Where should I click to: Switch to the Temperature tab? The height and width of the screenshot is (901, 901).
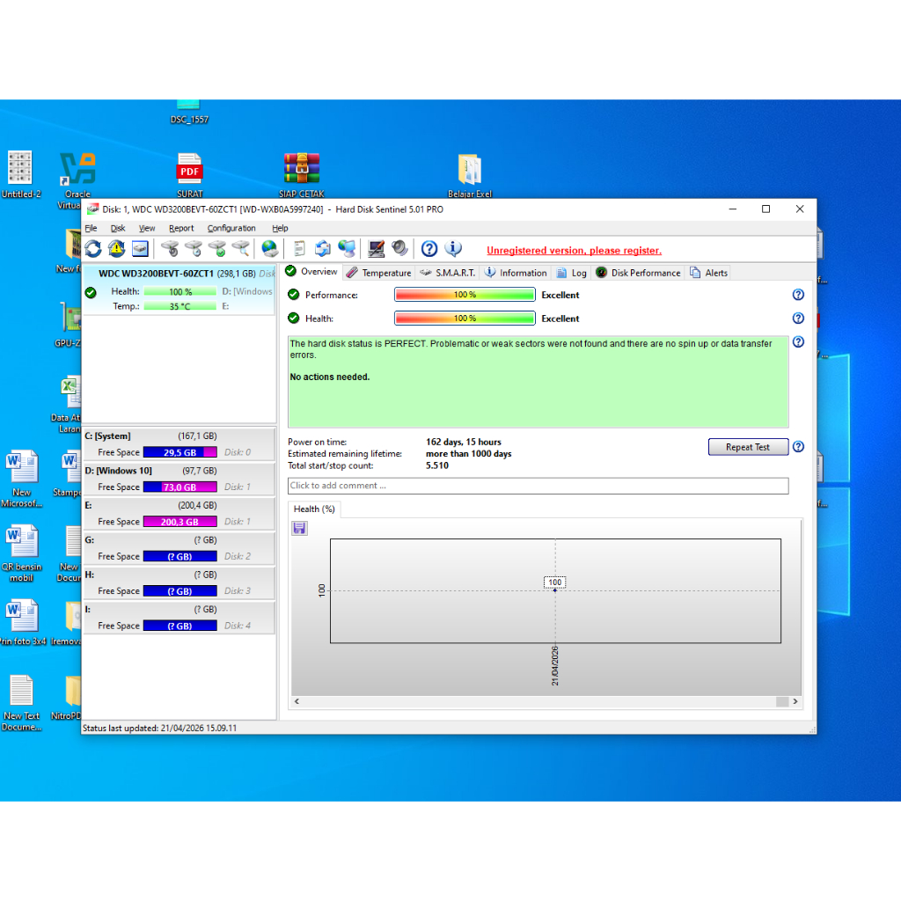(x=379, y=273)
